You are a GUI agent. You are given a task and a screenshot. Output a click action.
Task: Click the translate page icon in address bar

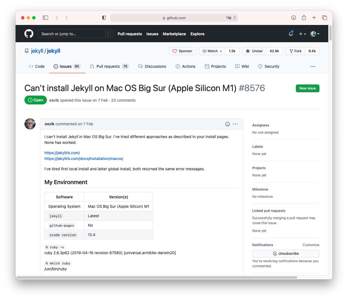(228, 18)
